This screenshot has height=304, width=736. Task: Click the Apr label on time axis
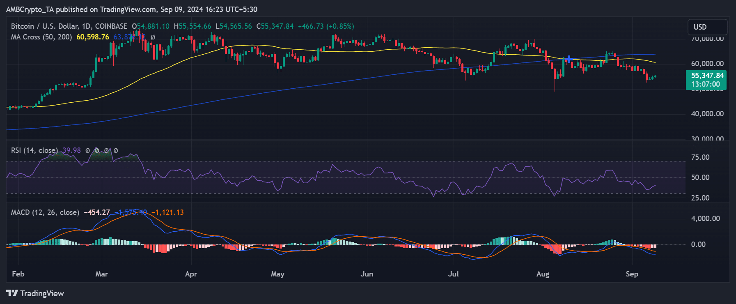click(x=191, y=274)
